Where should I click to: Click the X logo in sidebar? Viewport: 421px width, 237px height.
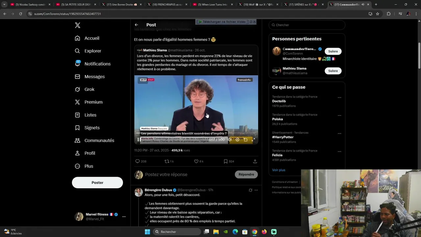(x=77, y=25)
